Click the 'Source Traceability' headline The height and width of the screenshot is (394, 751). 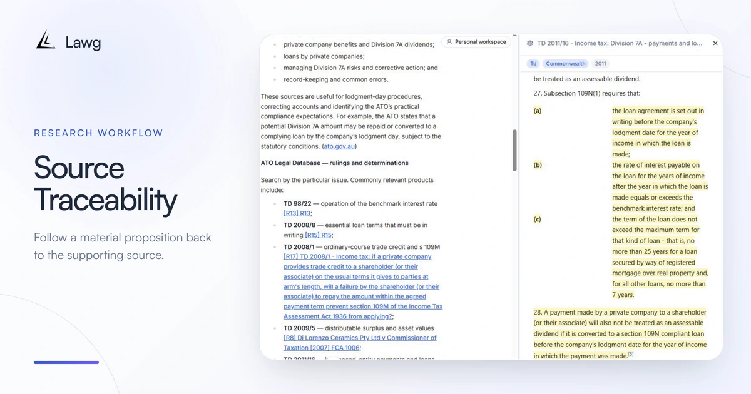(x=105, y=184)
